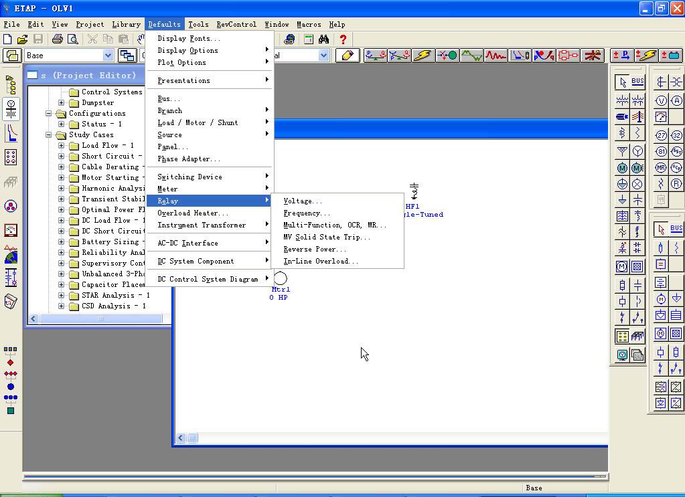Pick the DC BUS element icon
The image size is (685, 497).
click(x=676, y=228)
